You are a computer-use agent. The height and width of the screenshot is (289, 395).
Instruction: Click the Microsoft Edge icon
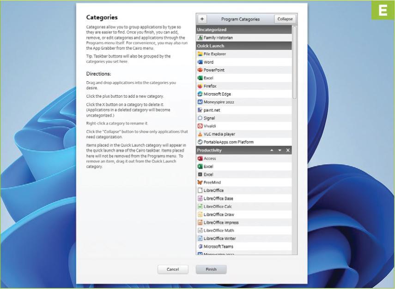click(x=200, y=94)
